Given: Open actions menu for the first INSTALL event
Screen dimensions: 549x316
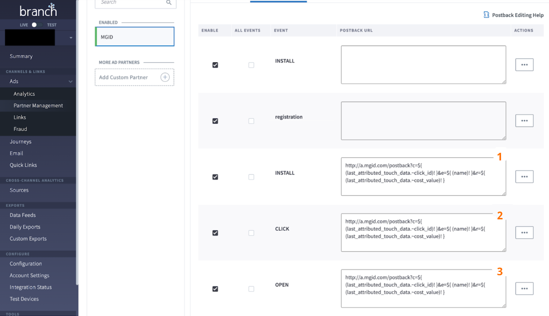Looking at the screenshot, I should (x=524, y=64).
